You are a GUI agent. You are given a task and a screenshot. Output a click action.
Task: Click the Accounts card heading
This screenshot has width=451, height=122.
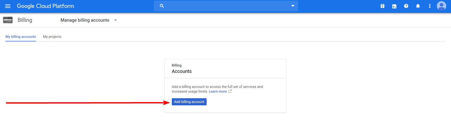click(x=182, y=71)
